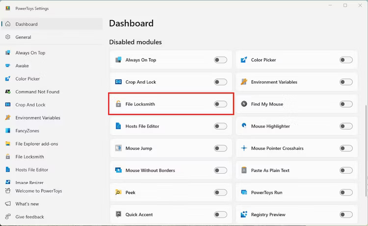The width and height of the screenshot is (368, 226).
Task: Open the What's new page label
Action: pos(27,204)
